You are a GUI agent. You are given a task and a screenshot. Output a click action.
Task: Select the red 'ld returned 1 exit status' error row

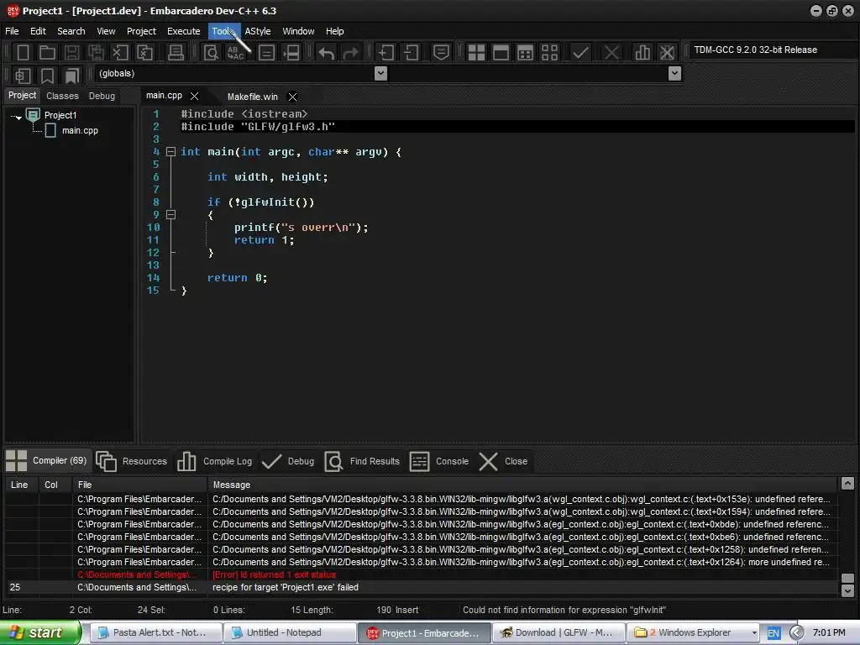click(422, 574)
